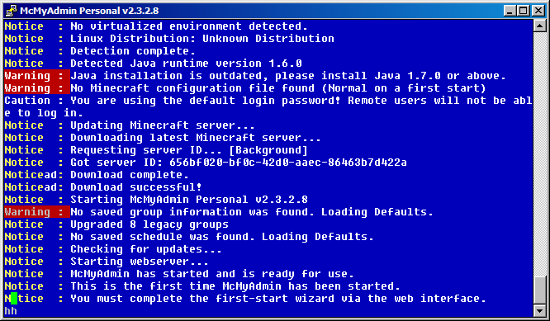
Task: Click the "Download successful!" line
Action: pyautogui.click(x=135, y=187)
